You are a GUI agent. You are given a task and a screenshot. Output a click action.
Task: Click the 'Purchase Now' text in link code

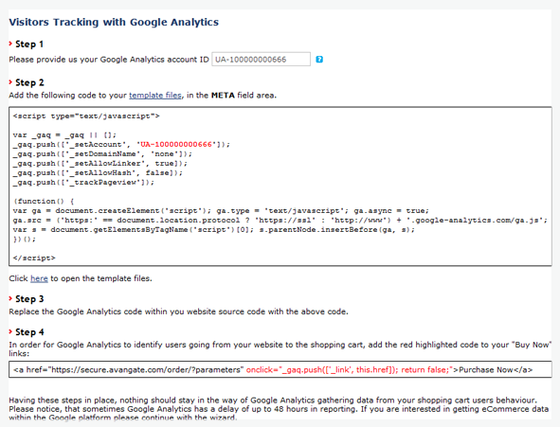[486, 369]
